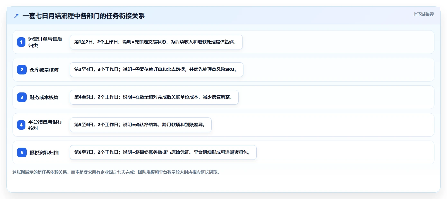This screenshot has height=199, width=447.
Task: Open the 第4至5日 description box
Action: click(154, 97)
